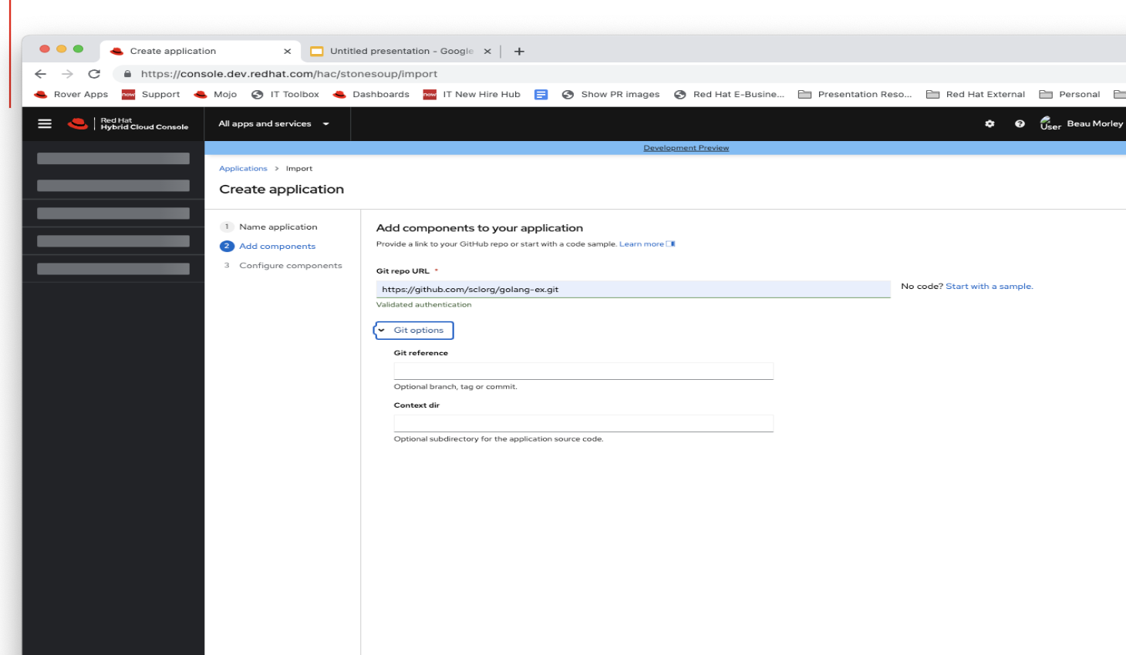Reload the page with the refresh icon
The image size is (1126, 655).
point(94,74)
